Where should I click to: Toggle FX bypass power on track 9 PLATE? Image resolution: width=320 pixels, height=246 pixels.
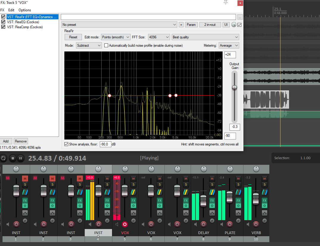coord(238,206)
